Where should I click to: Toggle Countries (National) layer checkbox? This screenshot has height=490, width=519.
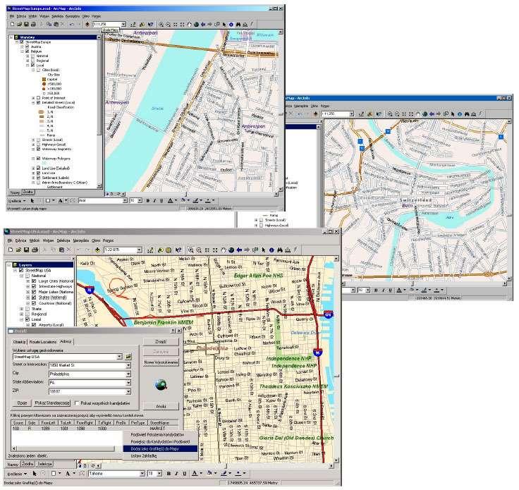pos(34,303)
